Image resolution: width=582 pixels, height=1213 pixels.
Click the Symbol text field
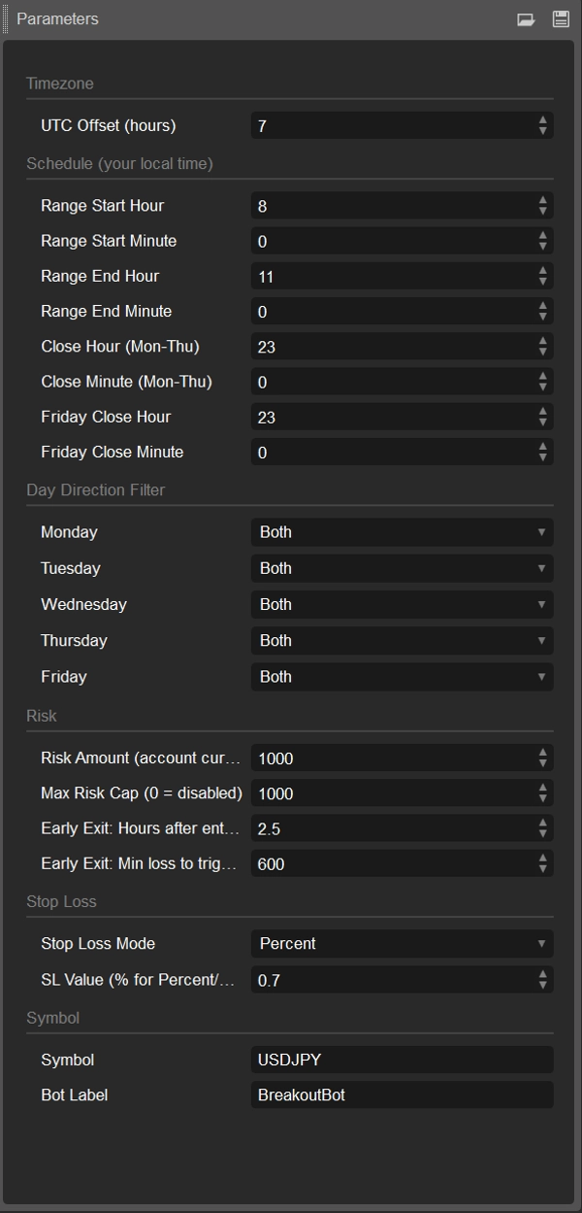pos(402,1060)
